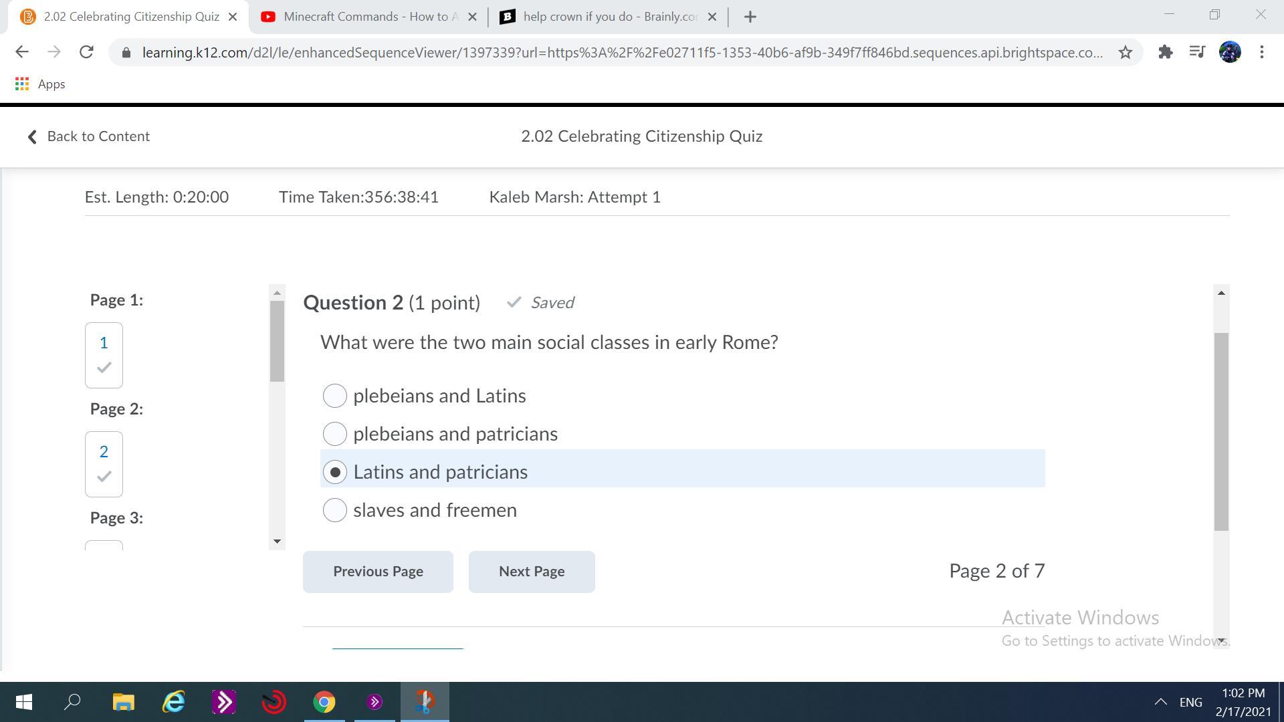Screen dimensions: 1284x722
Task: Show hidden system tray icons
Action: (1160, 702)
